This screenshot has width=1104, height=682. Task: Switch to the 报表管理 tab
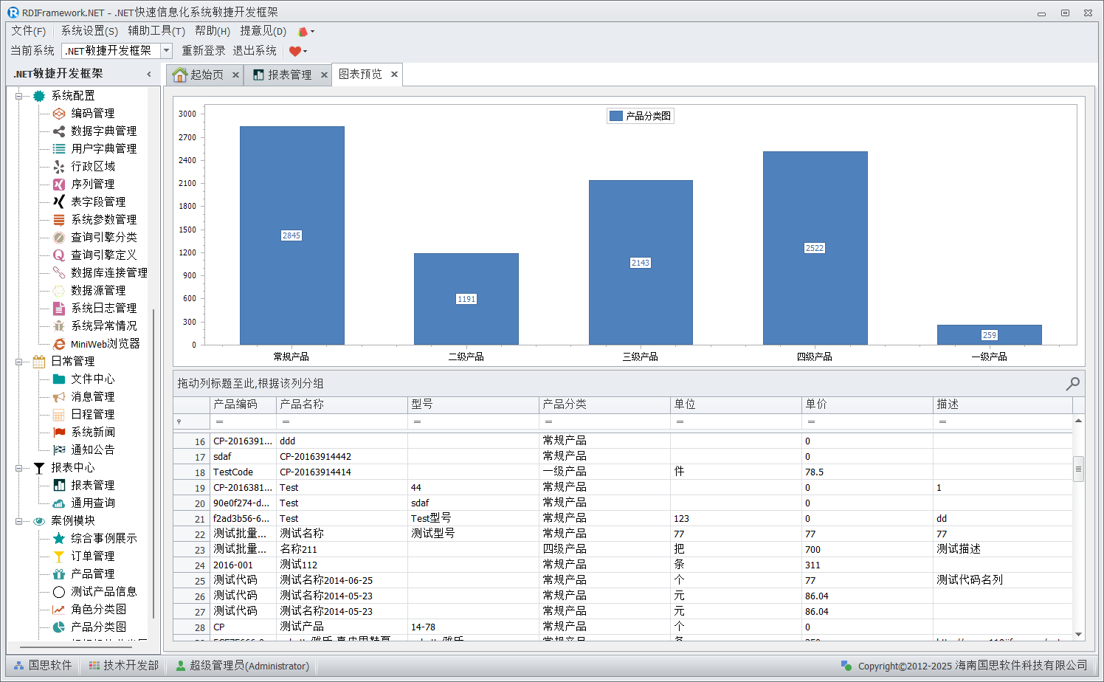(289, 75)
